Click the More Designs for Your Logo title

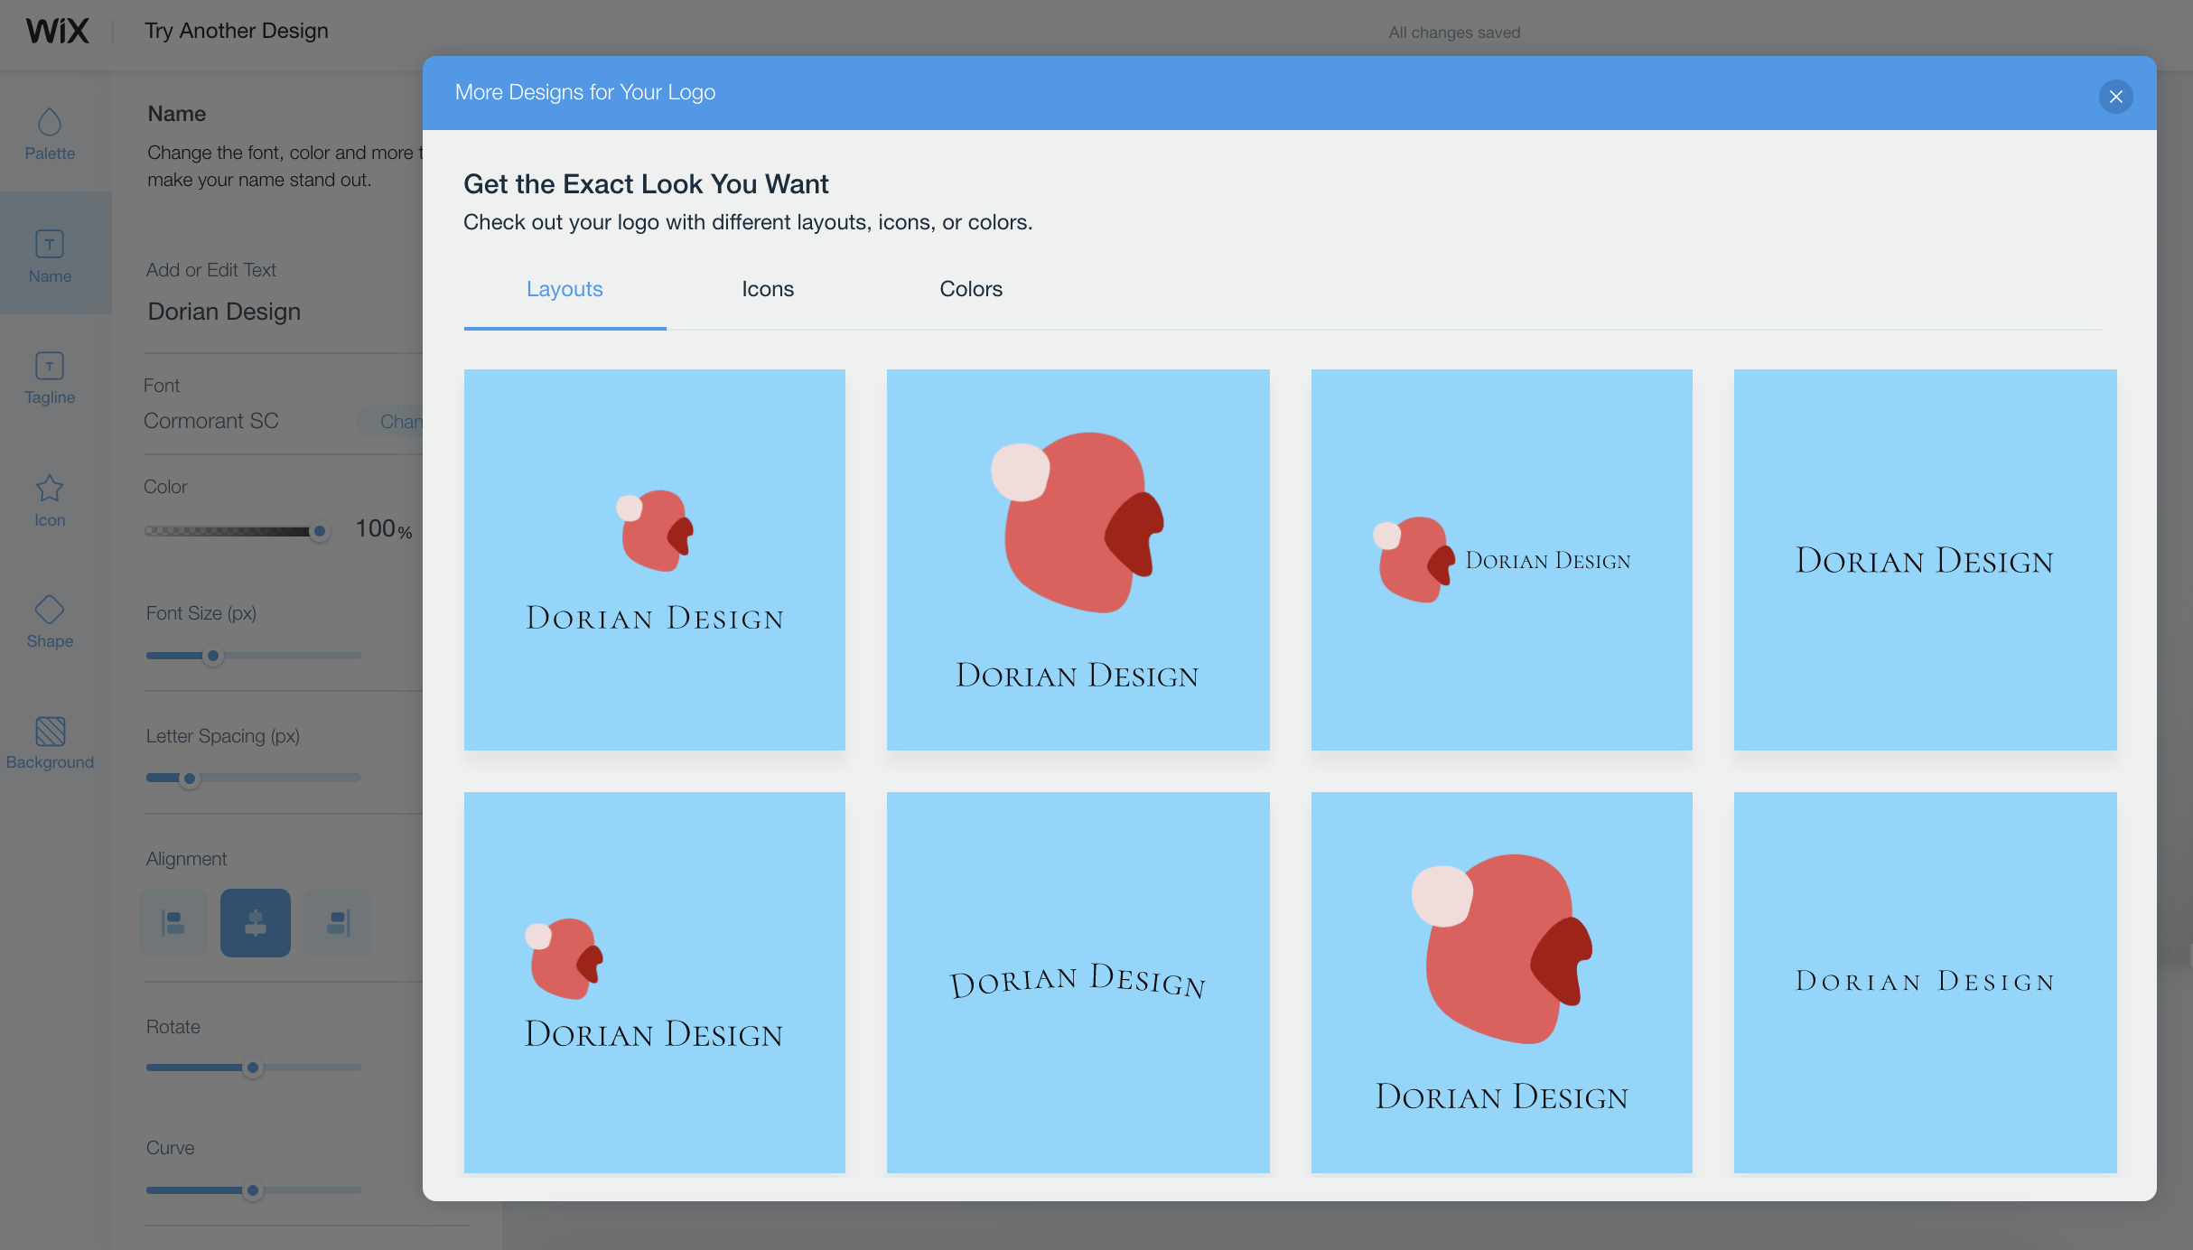[585, 92]
